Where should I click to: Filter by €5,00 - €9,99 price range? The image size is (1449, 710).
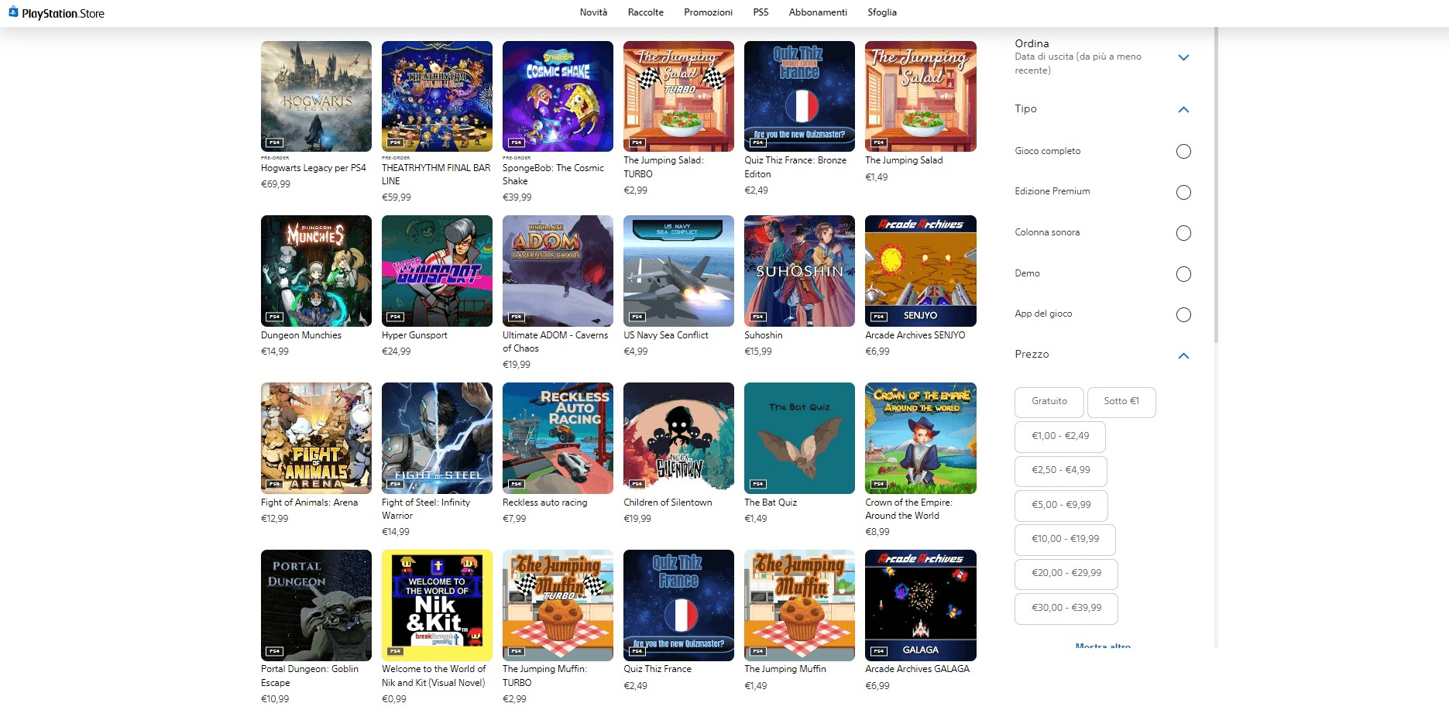[x=1061, y=506]
